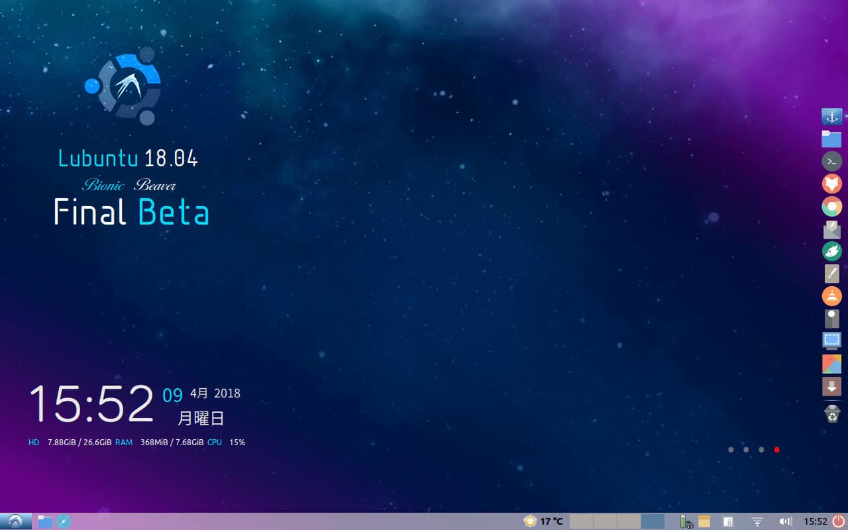Viewport: 848px width, 530px height.
Task: Open the anchor dock settings icon
Action: (x=831, y=117)
